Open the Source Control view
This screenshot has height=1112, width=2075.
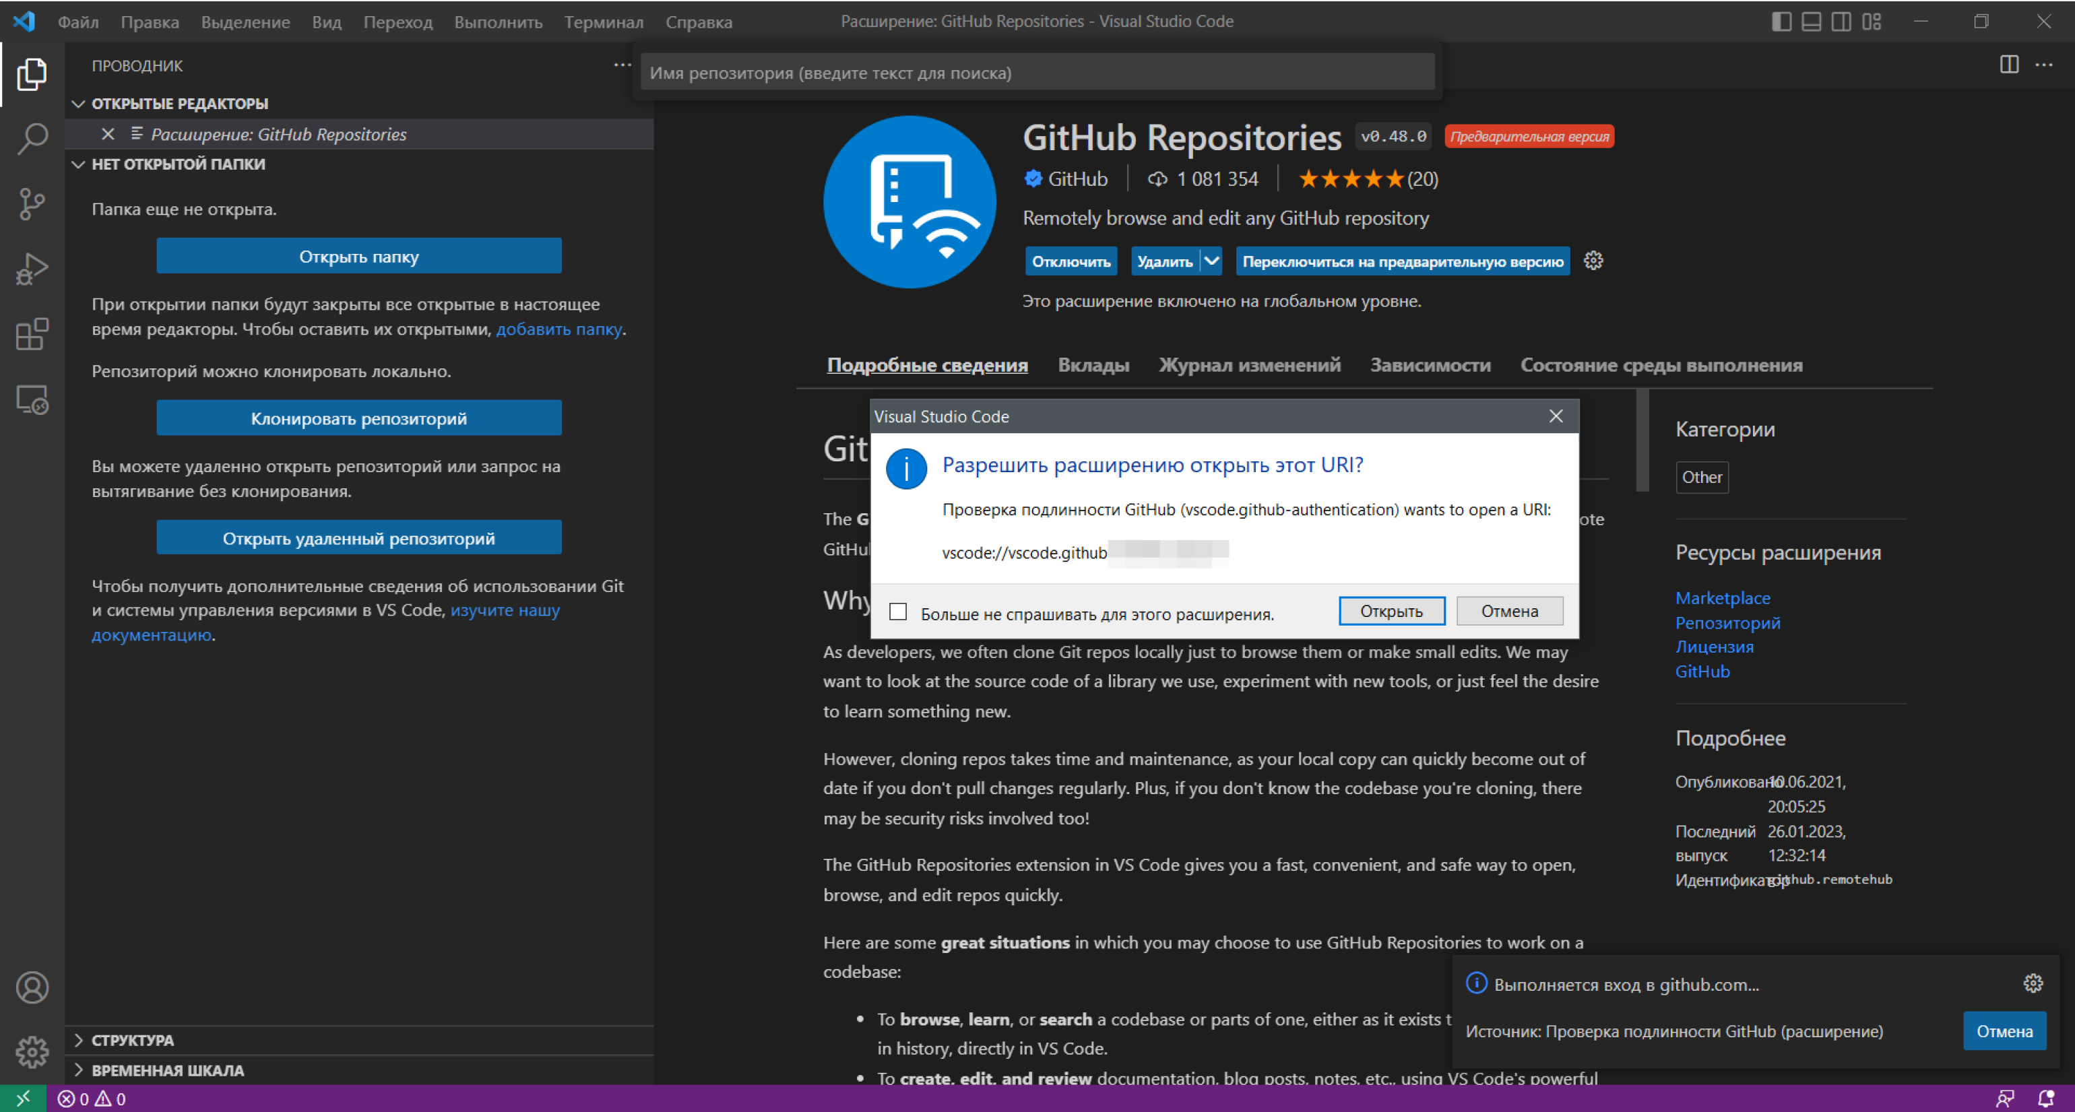pyautogui.click(x=32, y=203)
